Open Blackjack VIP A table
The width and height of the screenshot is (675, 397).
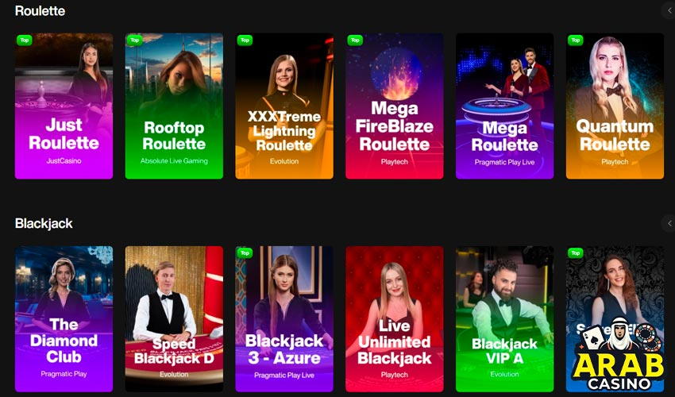coord(504,319)
